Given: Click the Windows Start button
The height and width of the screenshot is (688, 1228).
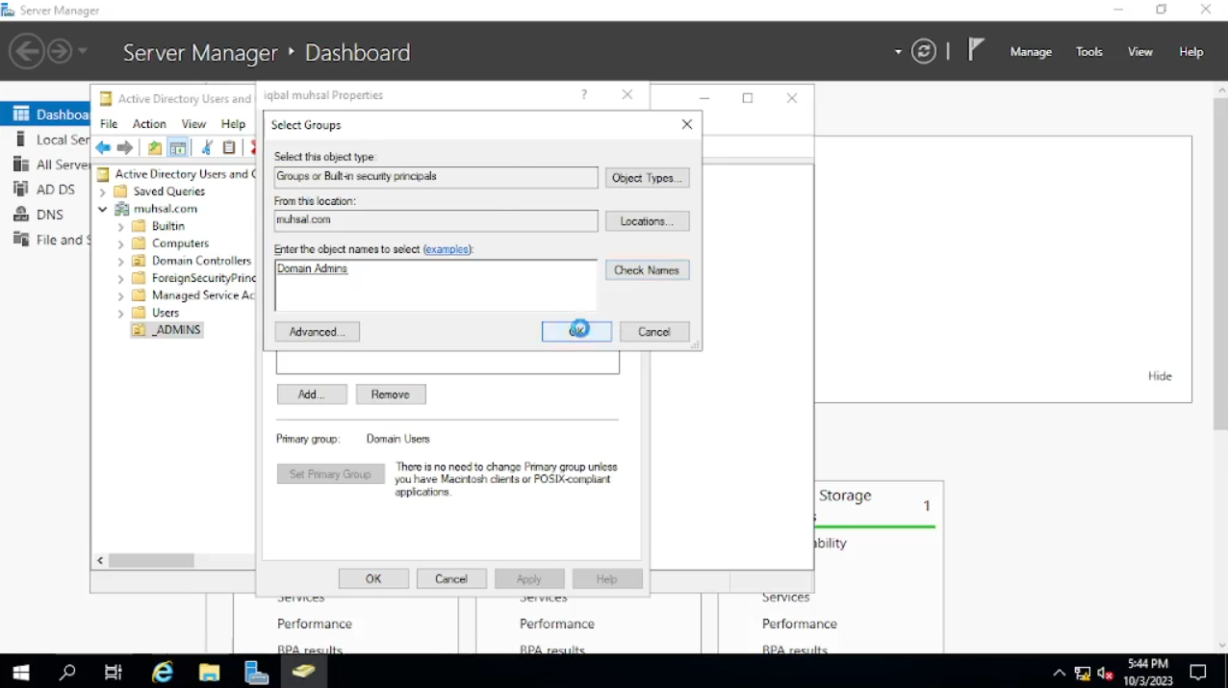Looking at the screenshot, I should tap(20, 672).
